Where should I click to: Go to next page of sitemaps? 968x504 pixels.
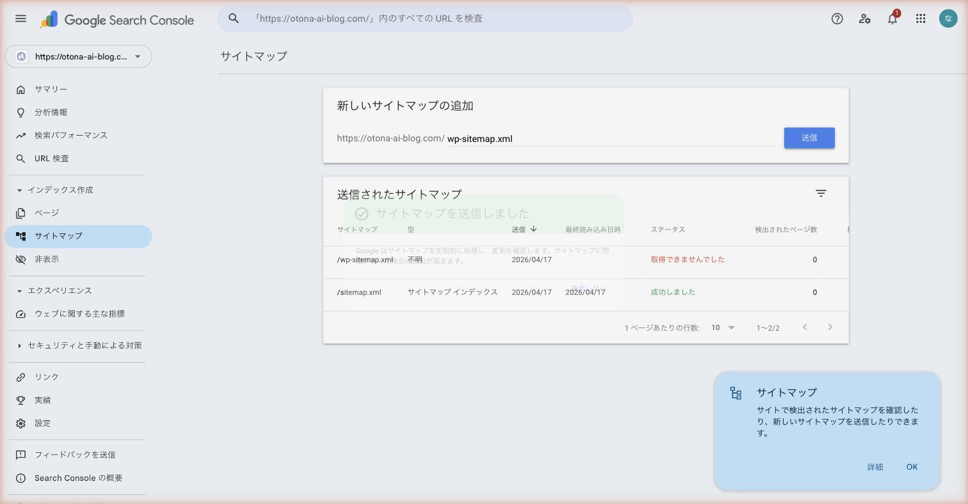[830, 327]
